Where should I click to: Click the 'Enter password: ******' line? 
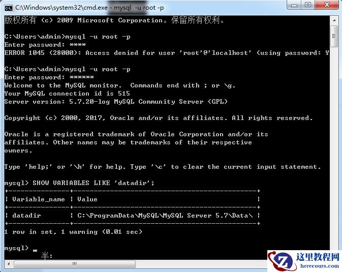(x=49, y=77)
